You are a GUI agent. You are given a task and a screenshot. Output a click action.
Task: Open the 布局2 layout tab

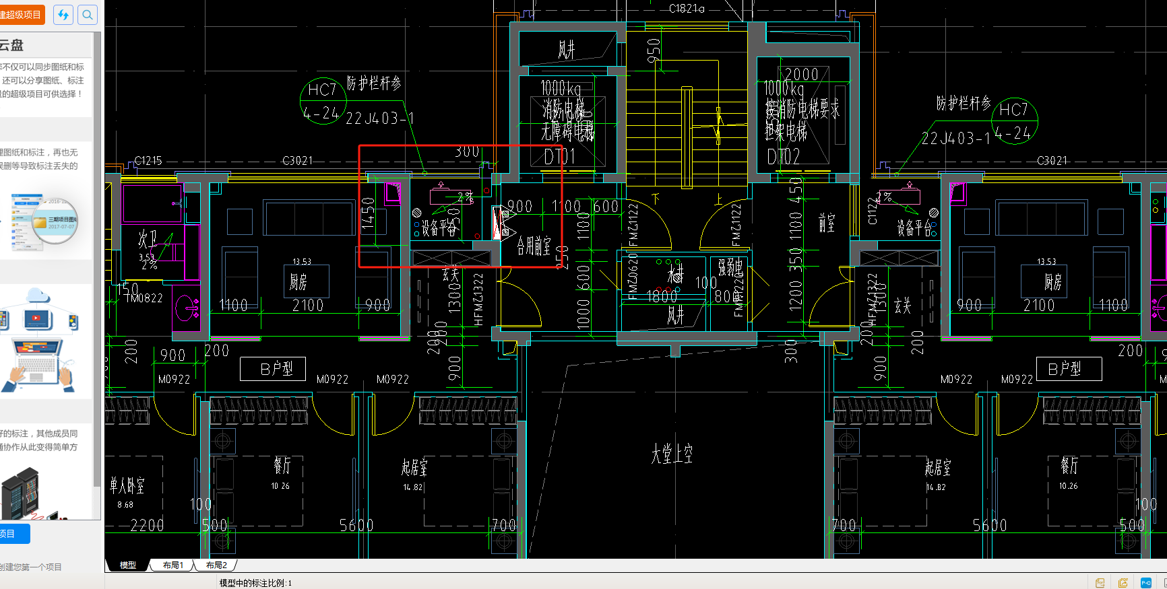click(x=216, y=565)
